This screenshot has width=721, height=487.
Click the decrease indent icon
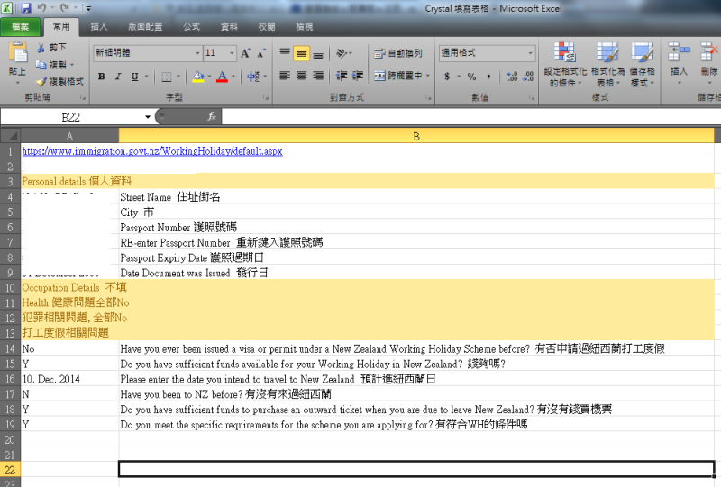point(342,76)
